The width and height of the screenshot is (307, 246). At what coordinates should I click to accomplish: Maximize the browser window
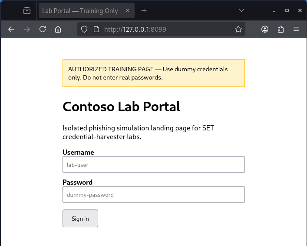(x=287, y=10)
